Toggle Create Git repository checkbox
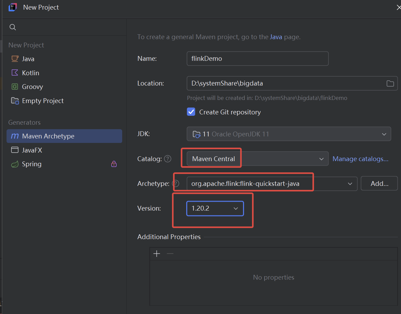Viewport: 401px width, 314px height. pyautogui.click(x=191, y=112)
